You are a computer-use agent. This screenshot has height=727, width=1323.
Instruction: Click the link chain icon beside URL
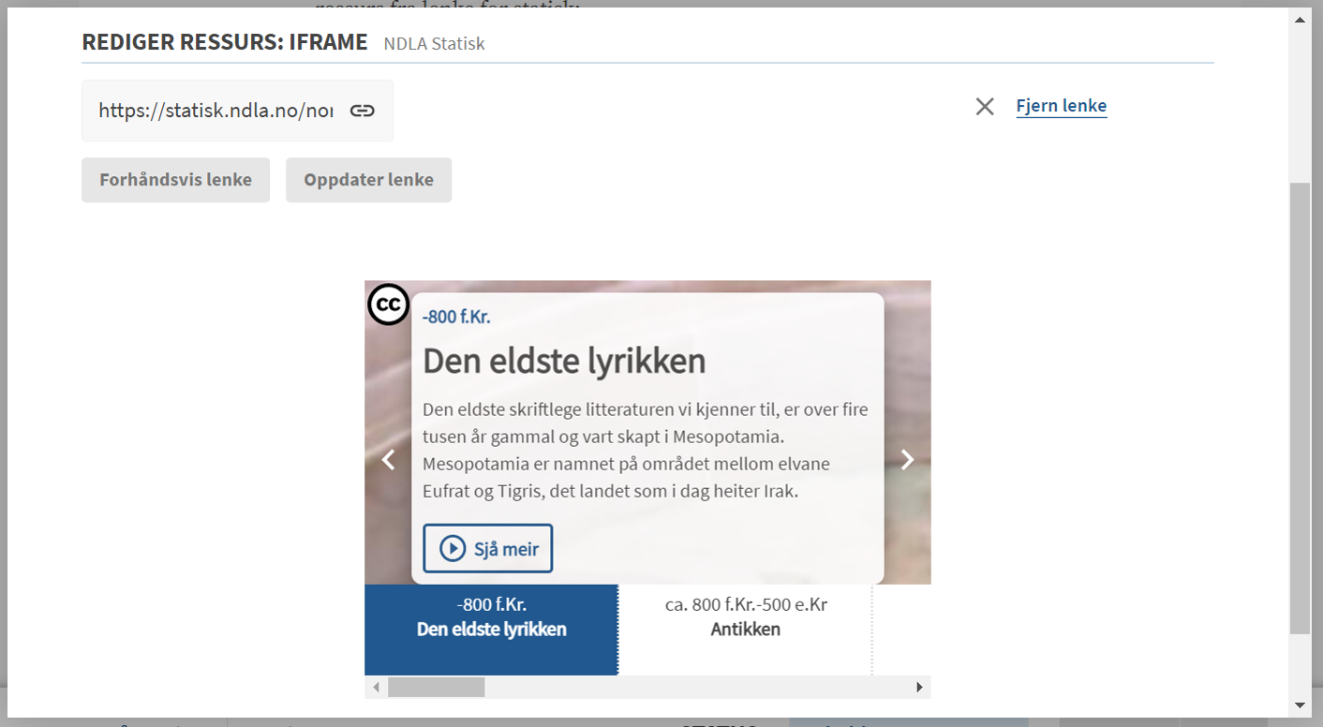[x=362, y=111]
